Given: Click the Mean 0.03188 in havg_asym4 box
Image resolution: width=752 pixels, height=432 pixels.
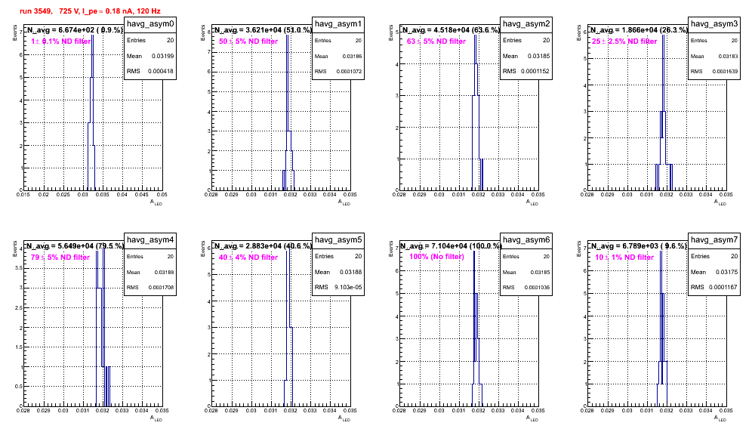Looking at the screenshot, I should [164, 272].
